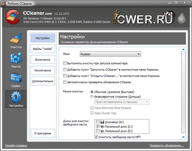Maximize the CCleaner window
Image resolution: width=192 pixels, height=151 pixels.
pyautogui.click(x=176, y=3)
